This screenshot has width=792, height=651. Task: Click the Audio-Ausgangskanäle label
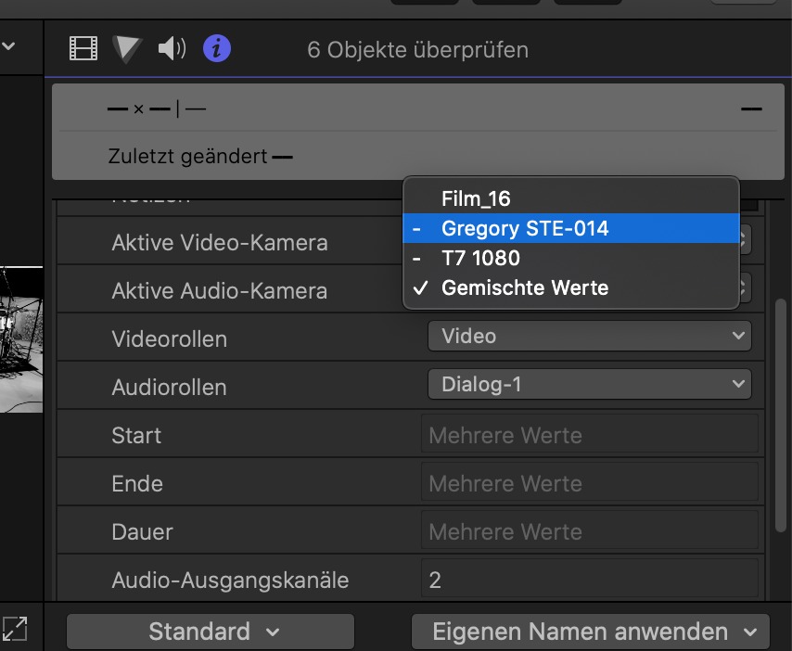pyautogui.click(x=230, y=581)
